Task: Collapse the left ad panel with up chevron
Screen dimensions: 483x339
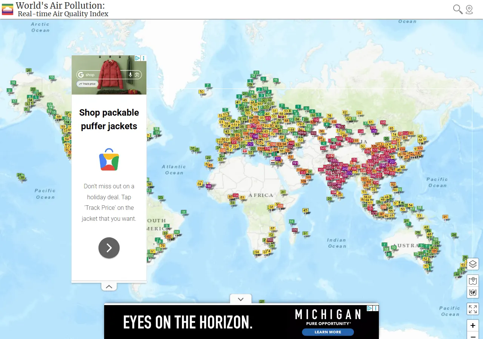Action: coord(109,286)
